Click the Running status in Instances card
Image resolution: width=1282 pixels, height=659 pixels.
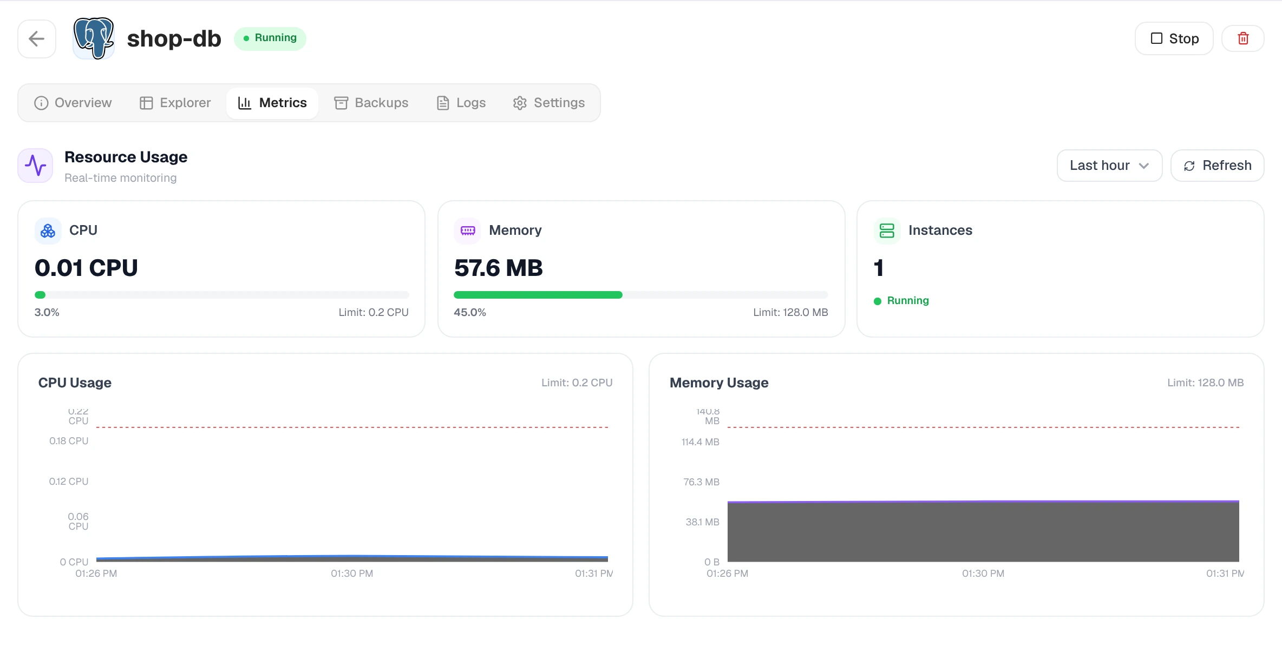(901, 300)
